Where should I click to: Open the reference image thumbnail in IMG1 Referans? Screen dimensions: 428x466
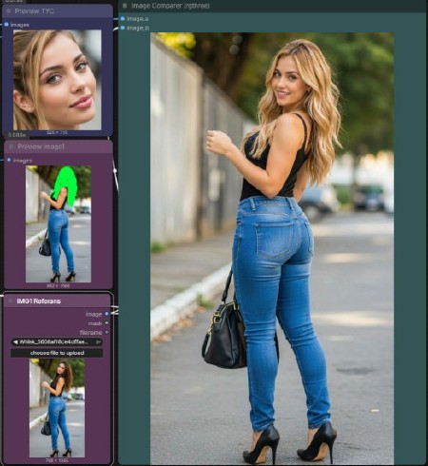point(57,408)
